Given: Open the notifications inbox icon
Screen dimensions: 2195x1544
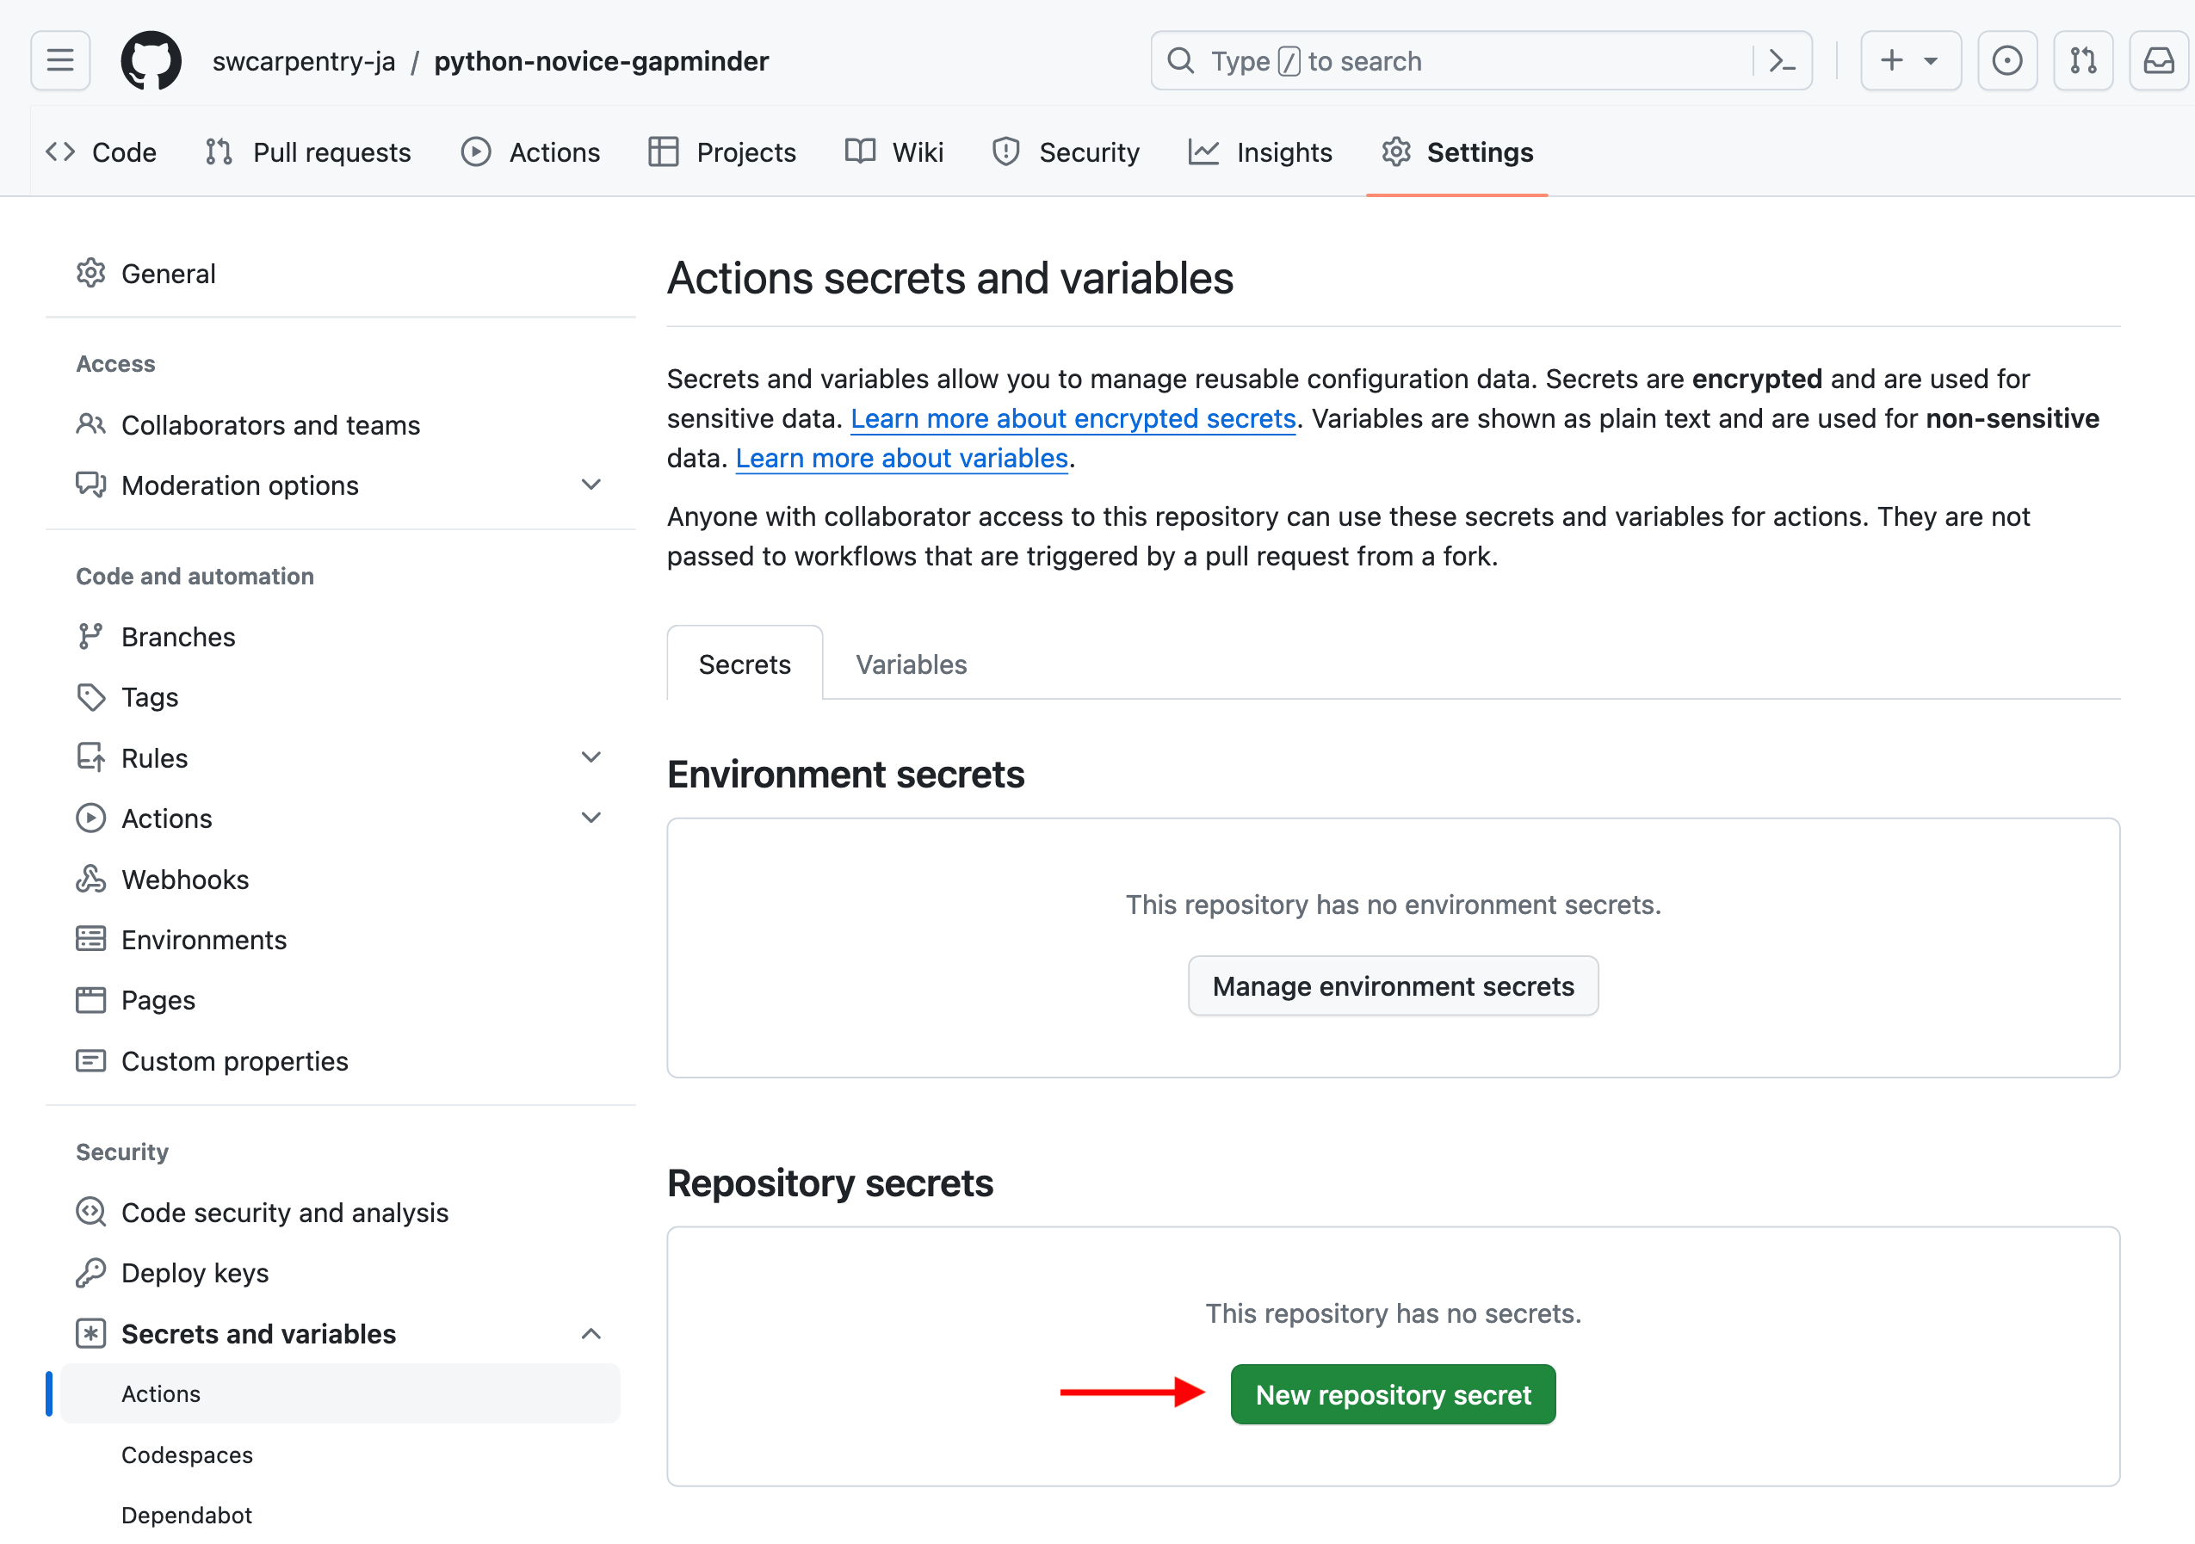Looking at the screenshot, I should (2159, 61).
